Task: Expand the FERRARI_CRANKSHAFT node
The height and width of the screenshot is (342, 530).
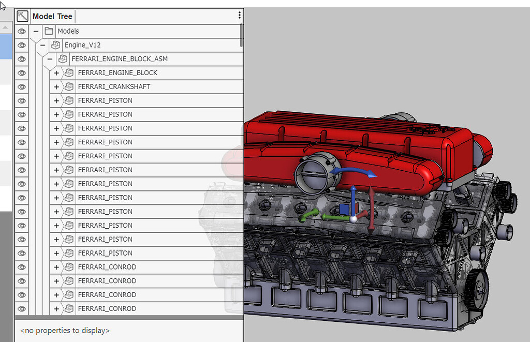Action: (56, 86)
